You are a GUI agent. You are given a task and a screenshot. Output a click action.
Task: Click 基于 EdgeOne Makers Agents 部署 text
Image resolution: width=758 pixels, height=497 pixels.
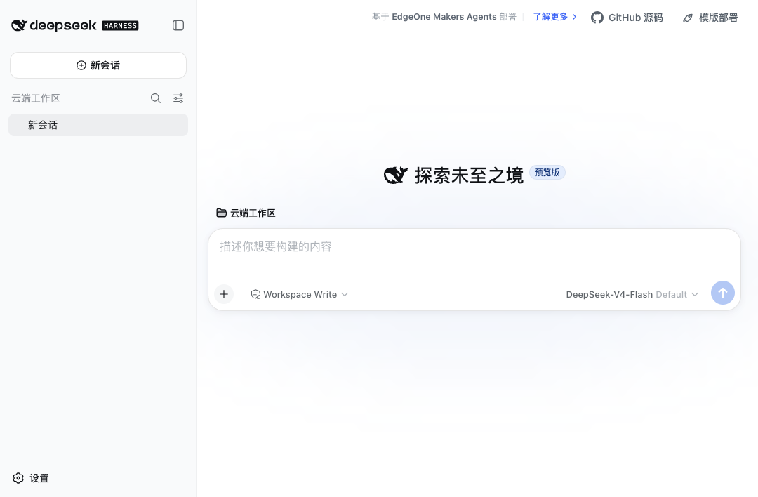(444, 17)
